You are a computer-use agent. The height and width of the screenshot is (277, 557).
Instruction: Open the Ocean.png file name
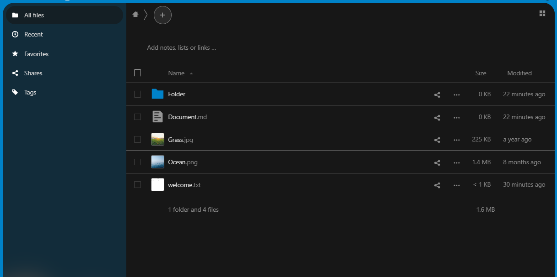click(x=183, y=162)
